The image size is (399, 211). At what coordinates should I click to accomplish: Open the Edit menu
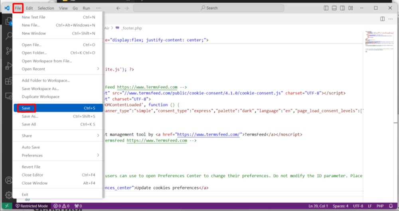pyautogui.click(x=29, y=8)
